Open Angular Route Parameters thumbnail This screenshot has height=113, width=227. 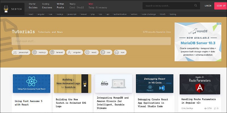click(x=200, y=84)
